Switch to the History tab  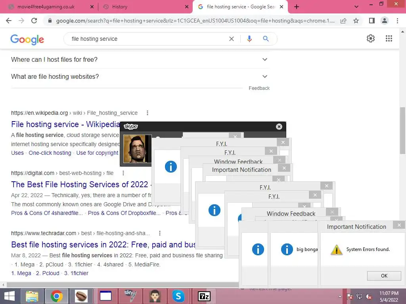tap(120, 7)
